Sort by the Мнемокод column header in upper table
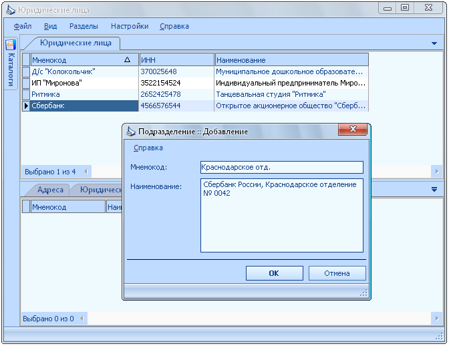 coord(84,60)
